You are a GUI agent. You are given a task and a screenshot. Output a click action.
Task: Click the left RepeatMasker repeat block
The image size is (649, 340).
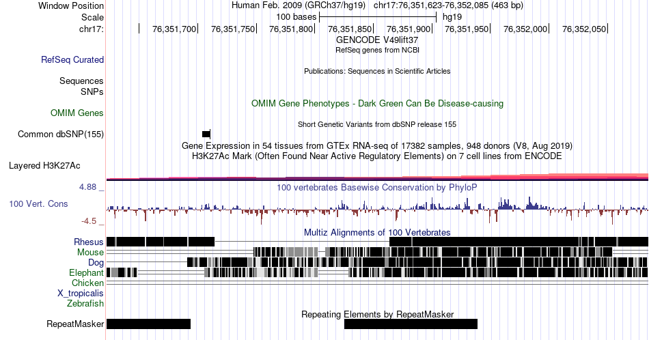pyautogui.click(x=149, y=324)
